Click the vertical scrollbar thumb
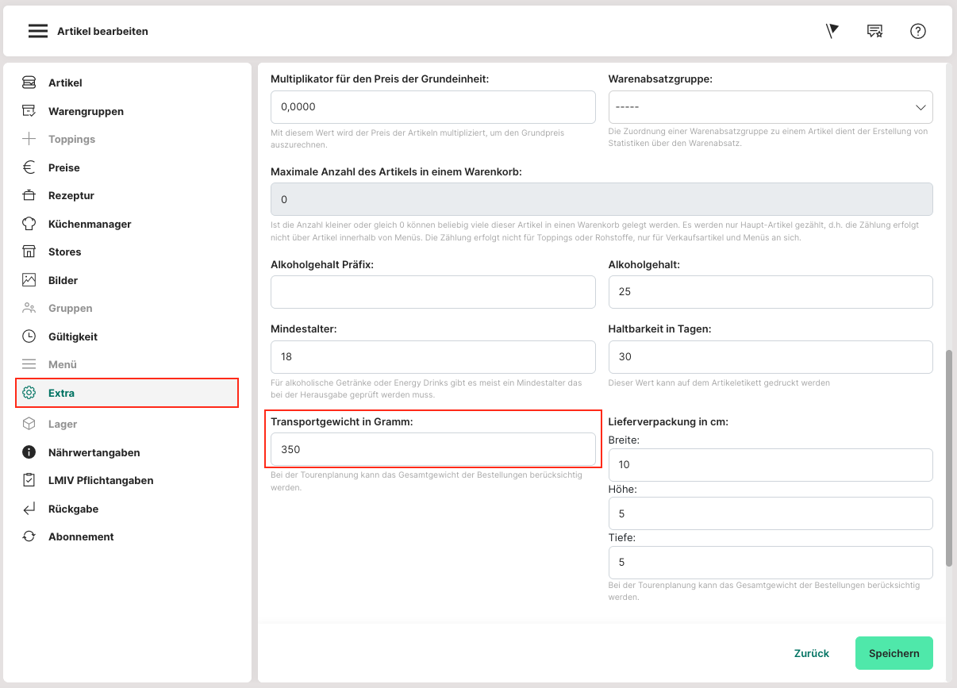Viewport: 957px width, 688px height. pyautogui.click(x=949, y=458)
